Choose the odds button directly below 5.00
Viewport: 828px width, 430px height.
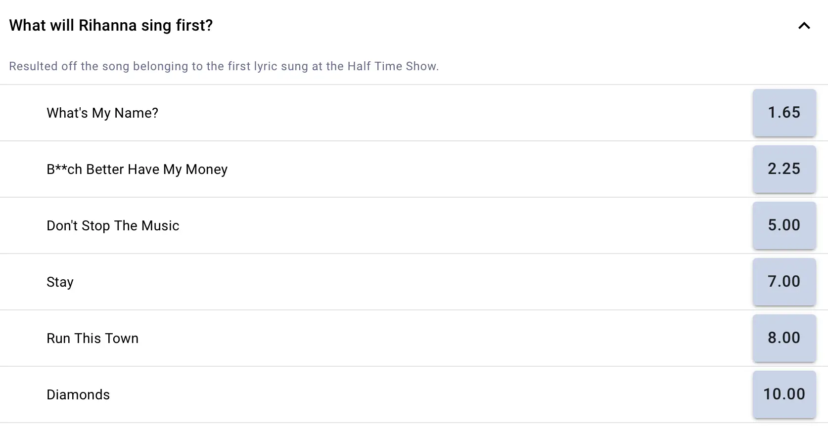tap(784, 282)
